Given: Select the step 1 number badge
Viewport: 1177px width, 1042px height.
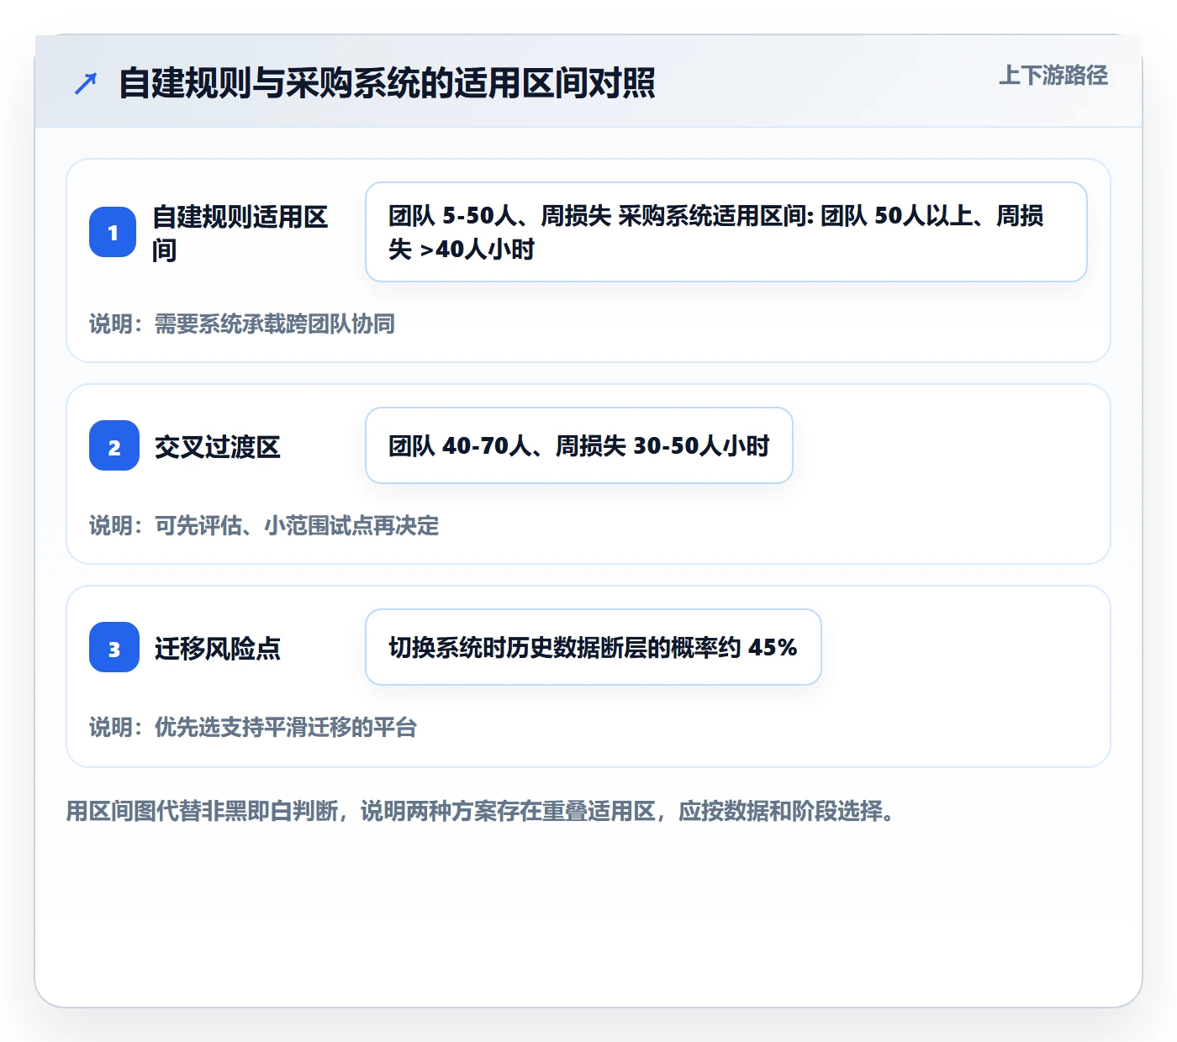Looking at the screenshot, I should pyautogui.click(x=113, y=232).
